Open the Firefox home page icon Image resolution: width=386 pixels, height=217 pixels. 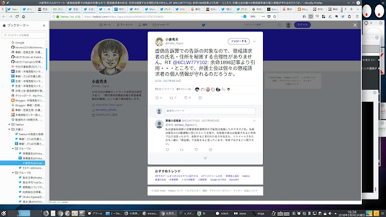point(24,16)
